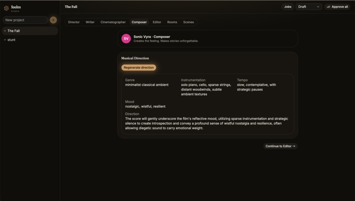Click Continue to Editor button
The width and height of the screenshot is (355, 201).
pos(280,146)
